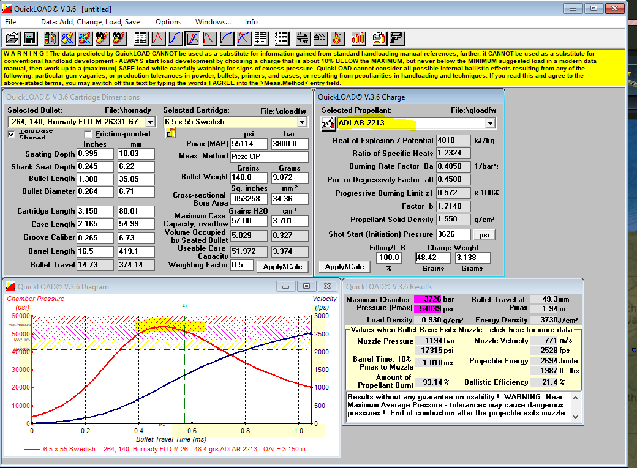Image resolution: width=637 pixels, height=468 pixels.
Task: Click the single-curve red pressure chart icon
Action: click(x=158, y=39)
